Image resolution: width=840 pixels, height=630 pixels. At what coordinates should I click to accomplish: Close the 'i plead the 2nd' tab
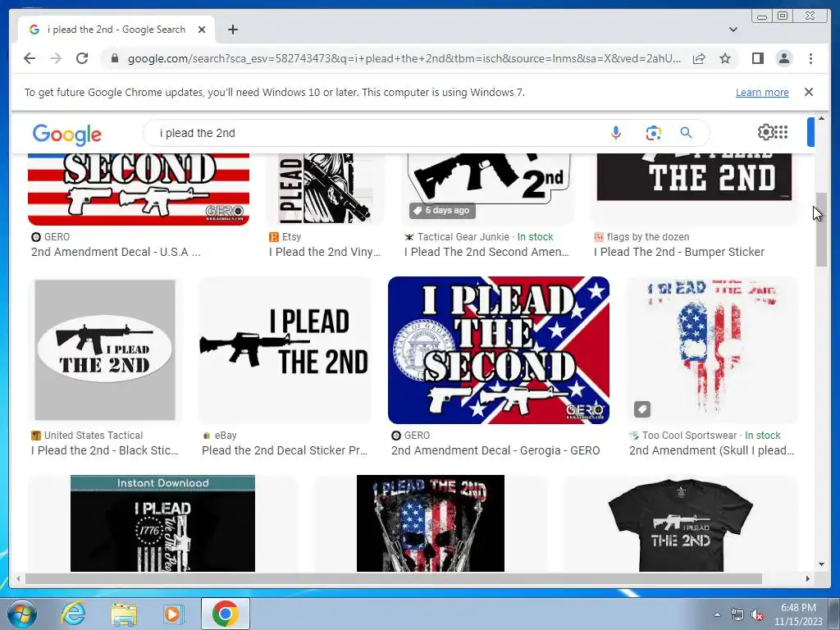point(202,30)
